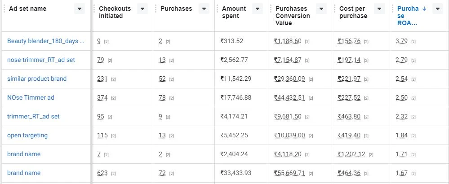Open the Beauty blender_180_days ad set
The image size is (449, 184).
[x=45, y=41]
